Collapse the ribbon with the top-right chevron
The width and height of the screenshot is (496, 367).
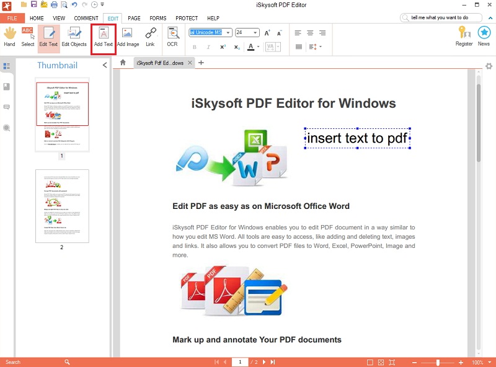point(490,18)
